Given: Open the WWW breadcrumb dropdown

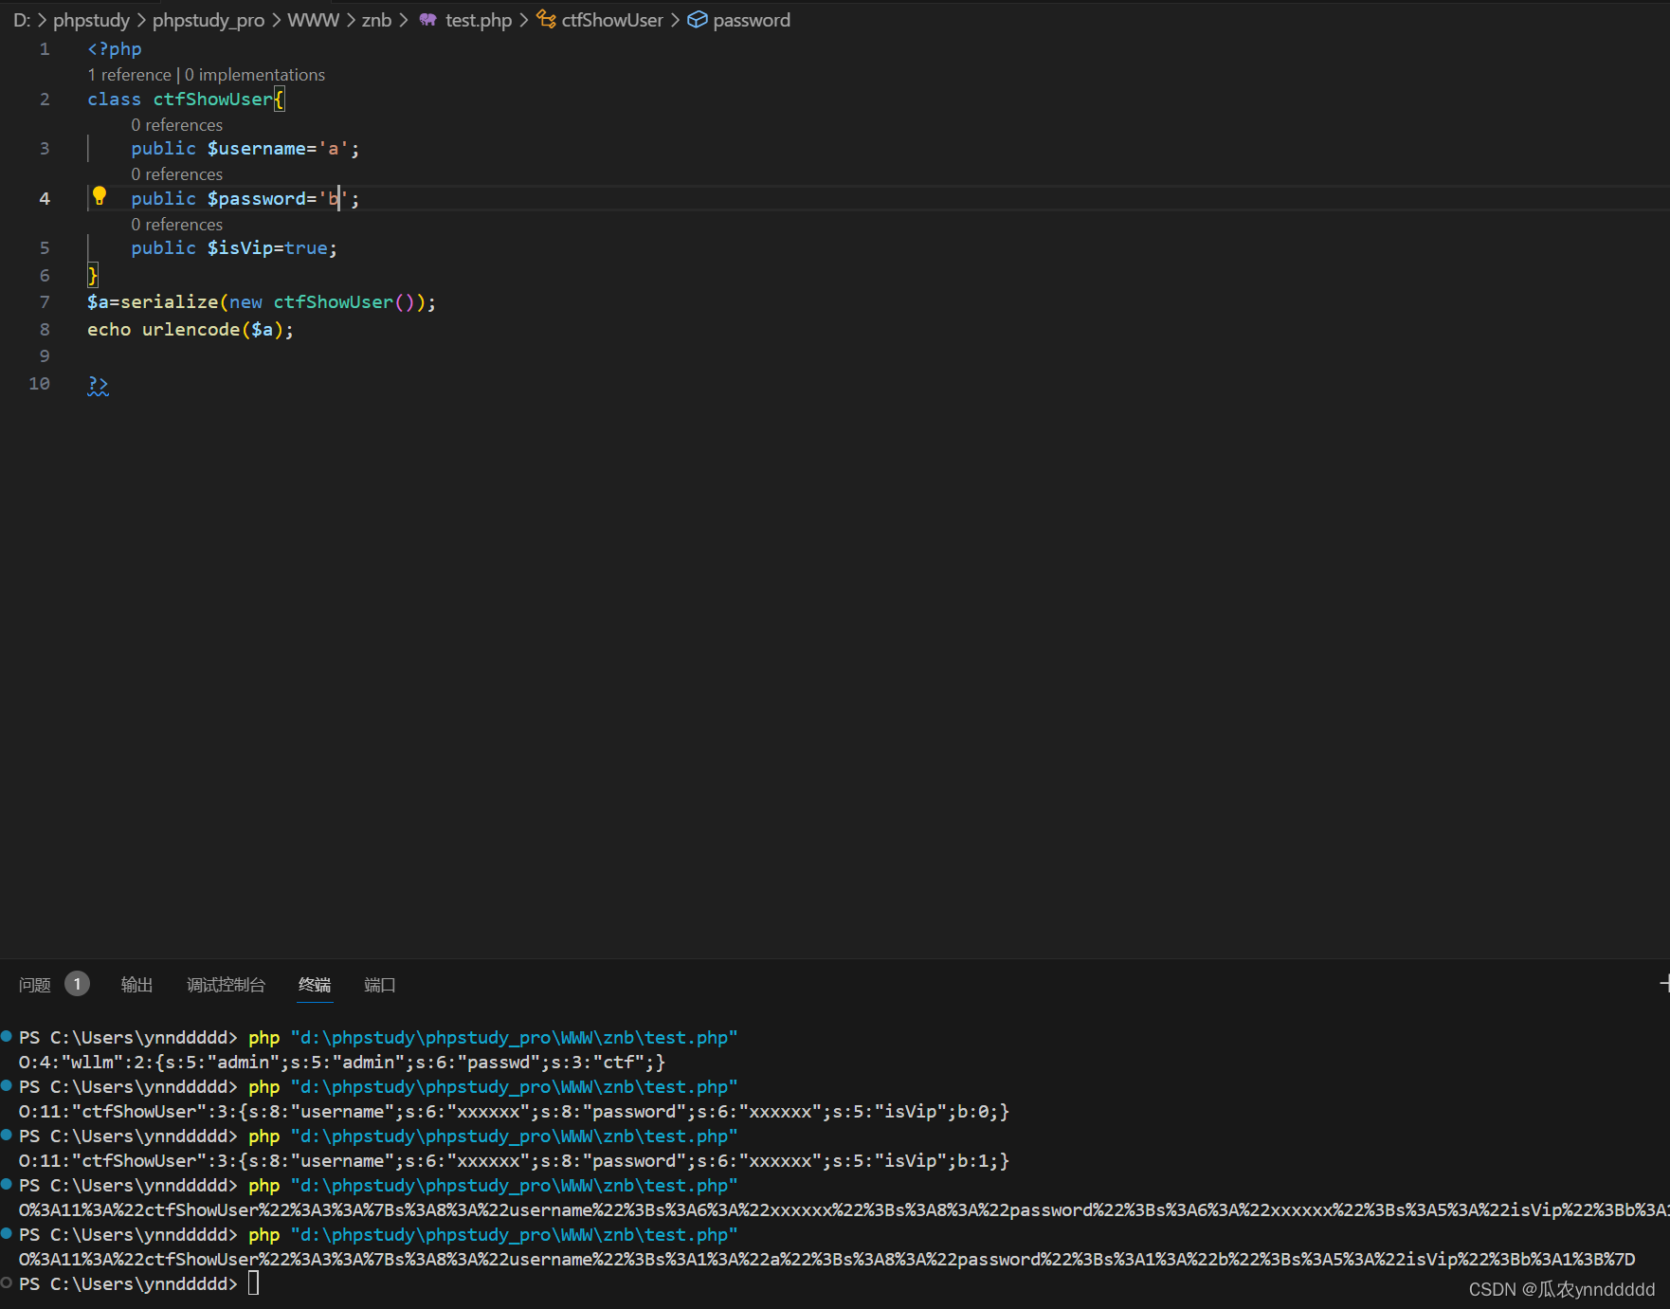Looking at the screenshot, I should pyautogui.click(x=313, y=19).
